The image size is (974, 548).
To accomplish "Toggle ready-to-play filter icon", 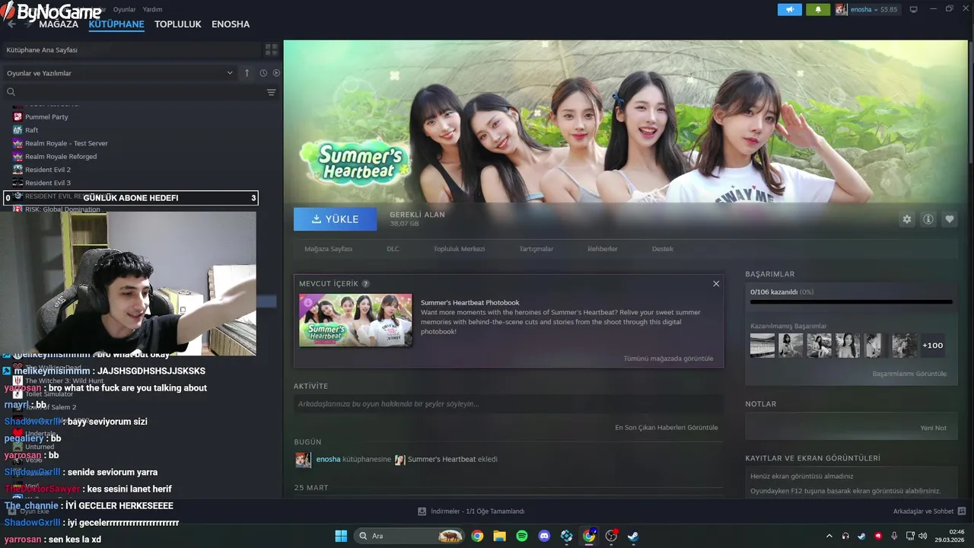I will pyautogui.click(x=276, y=73).
